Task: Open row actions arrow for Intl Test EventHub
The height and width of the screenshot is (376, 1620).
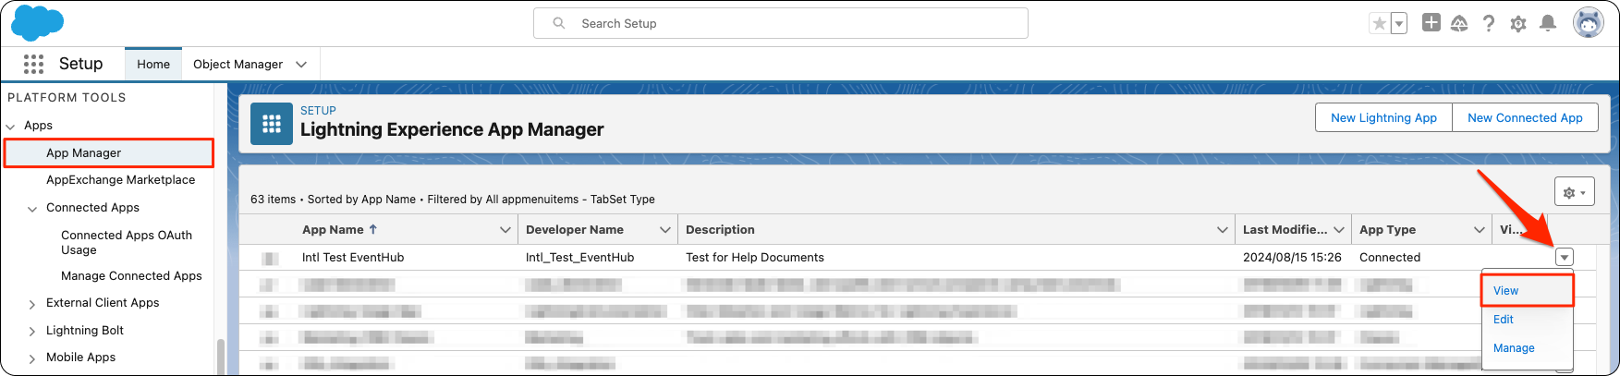Action: pos(1565,258)
